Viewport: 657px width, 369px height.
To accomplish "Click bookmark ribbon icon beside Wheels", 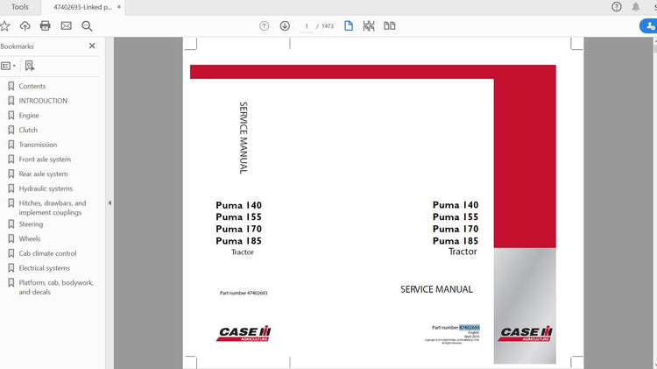I will point(11,238).
